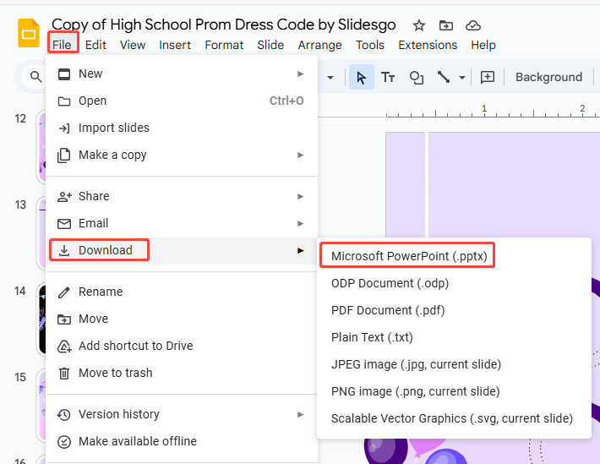
Task: Choose Microsoft PowerPoint (.pptx) download
Action: pyautogui.click(x=409, y=256)
